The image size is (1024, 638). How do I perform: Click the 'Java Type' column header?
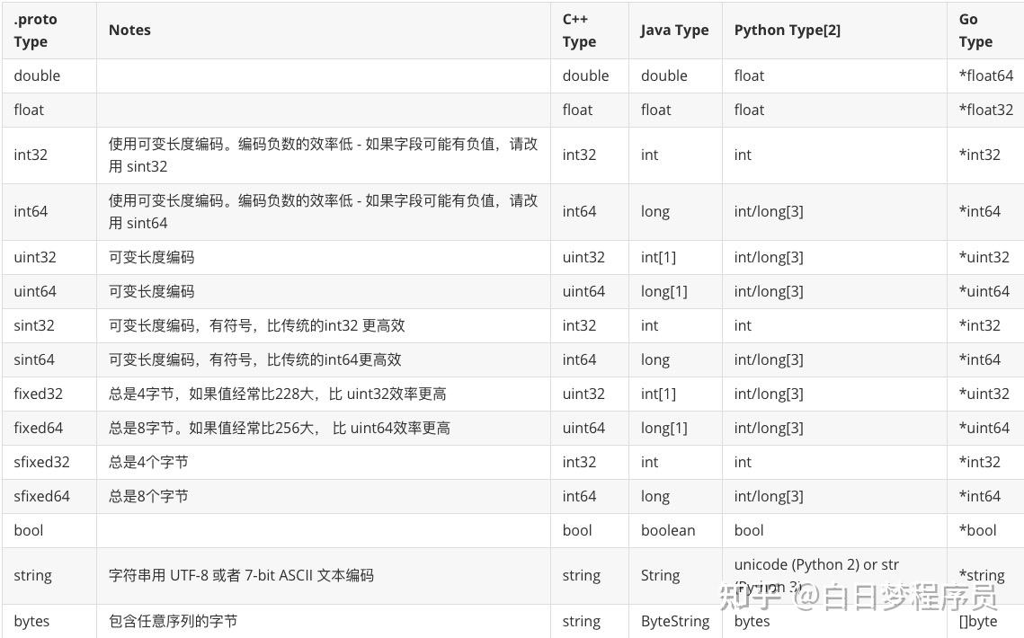click(674, 31)
